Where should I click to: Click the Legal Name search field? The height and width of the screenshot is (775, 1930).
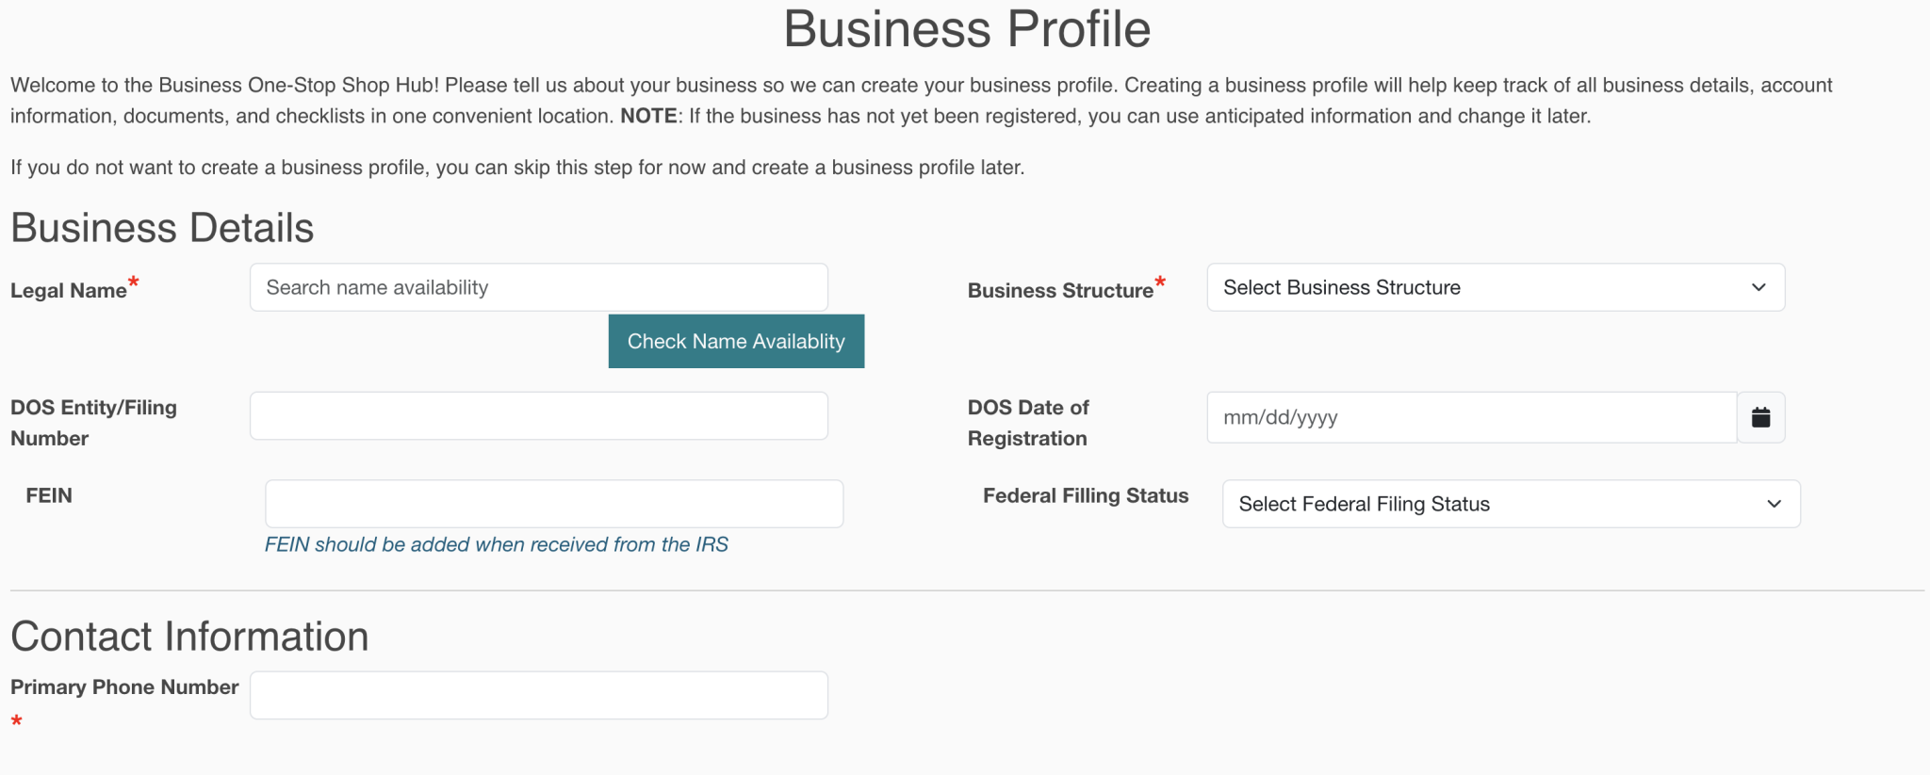pos(538,287)
